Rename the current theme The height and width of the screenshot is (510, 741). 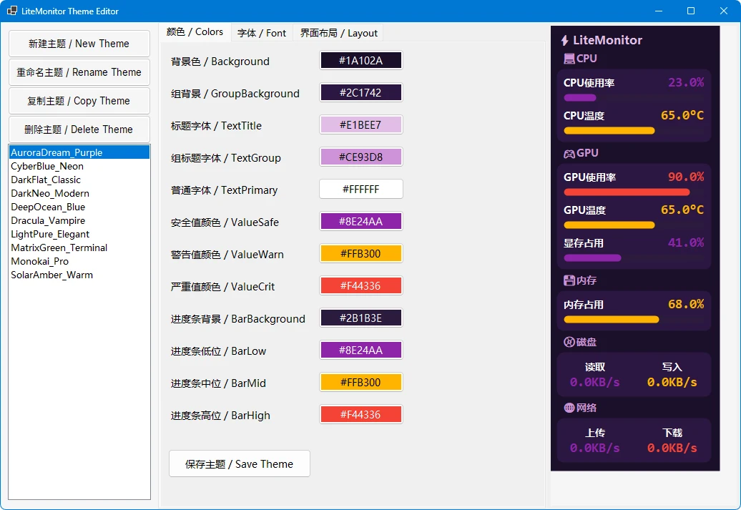pyautogui.click(x=79, y=72)
